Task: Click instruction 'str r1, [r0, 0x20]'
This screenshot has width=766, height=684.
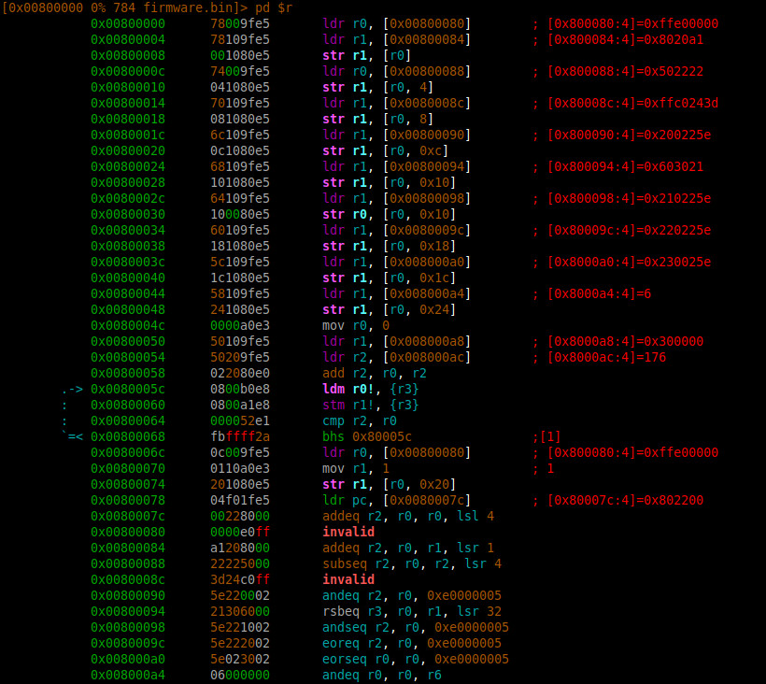Action: pyautogui.click(x=389, y=484)
